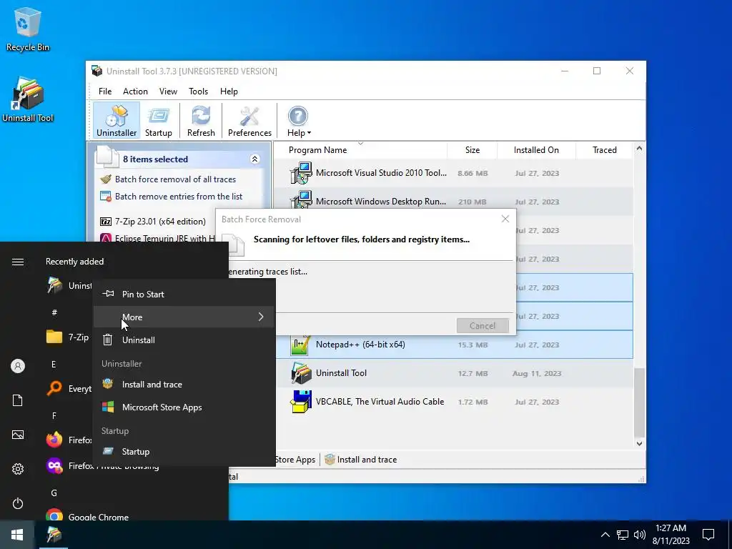
Task: Click scrollbar up arrow in program list
Action: coord(639,149)
